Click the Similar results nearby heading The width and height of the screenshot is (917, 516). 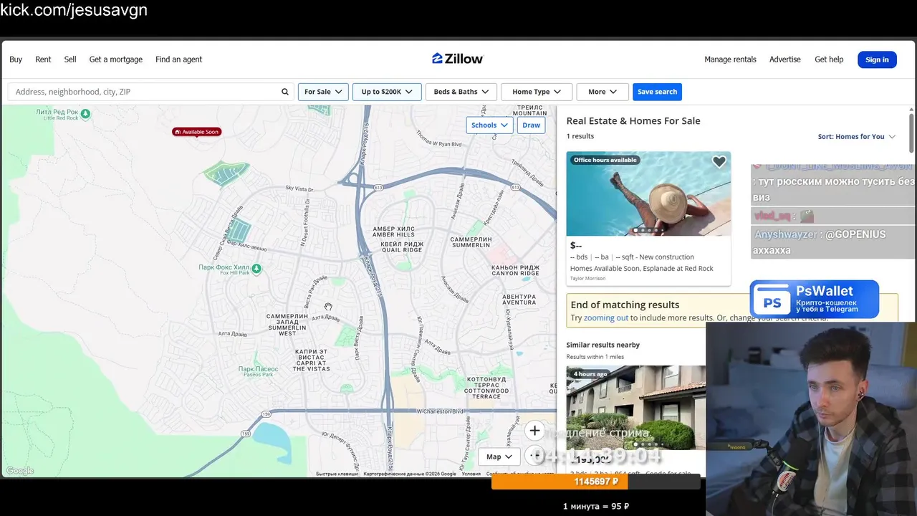pyautogui.click(x=603, y=345)
